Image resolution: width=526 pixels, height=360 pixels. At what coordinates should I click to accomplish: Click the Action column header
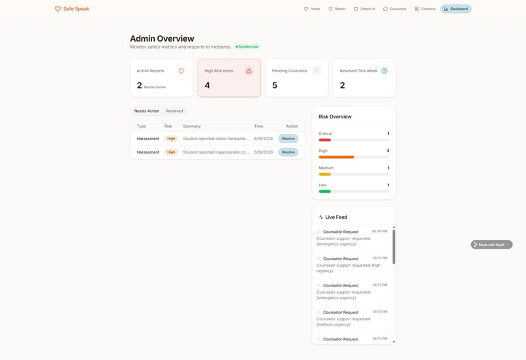[x=292, y=126]
